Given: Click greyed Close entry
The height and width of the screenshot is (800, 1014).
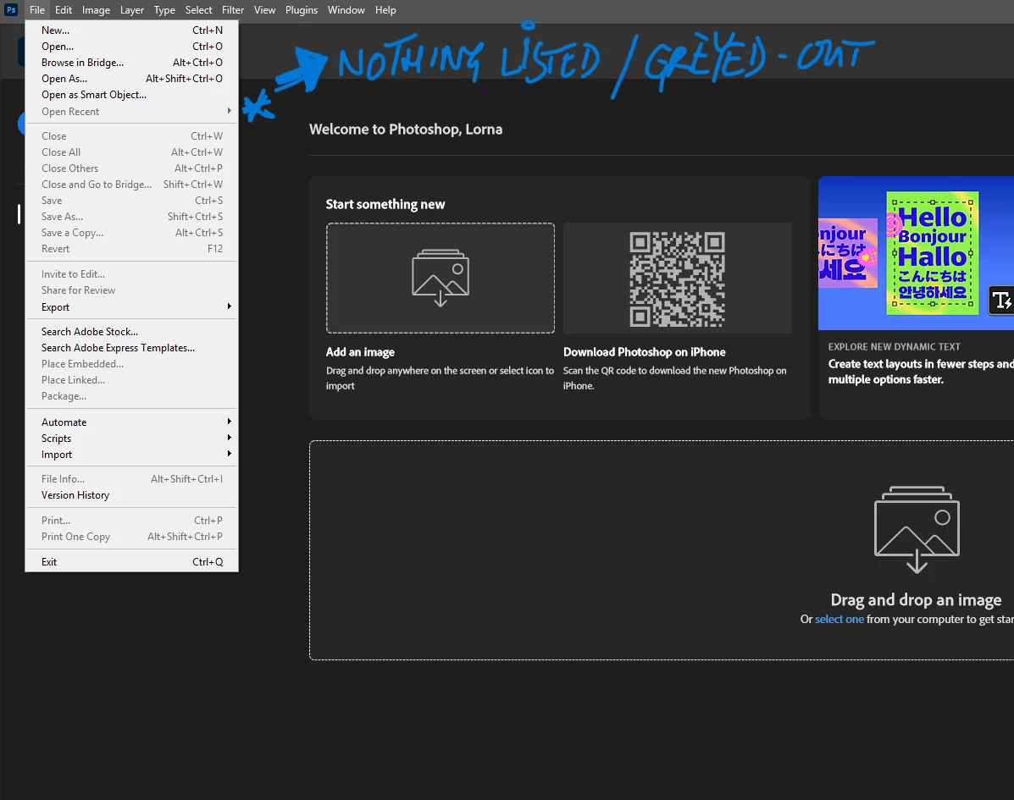Looking at the screenshot, I should pos(132,136).
